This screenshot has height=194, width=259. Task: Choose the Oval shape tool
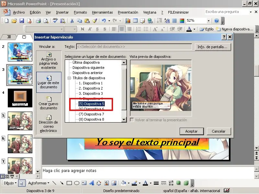(77, 183)
